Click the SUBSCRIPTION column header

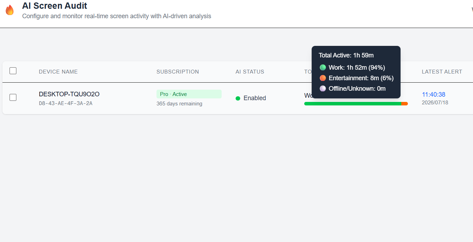178,72
